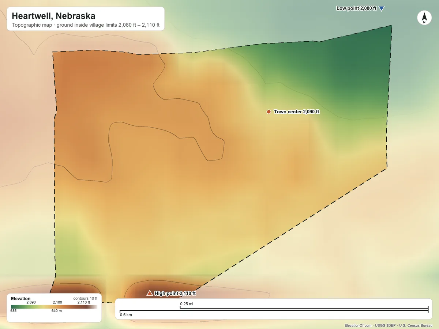Click the topographic map subtitle text

[86, 26]
